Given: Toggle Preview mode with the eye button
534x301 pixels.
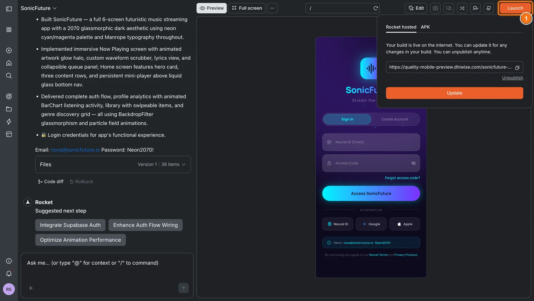Looking at the screenshot, I should point(211,8).
